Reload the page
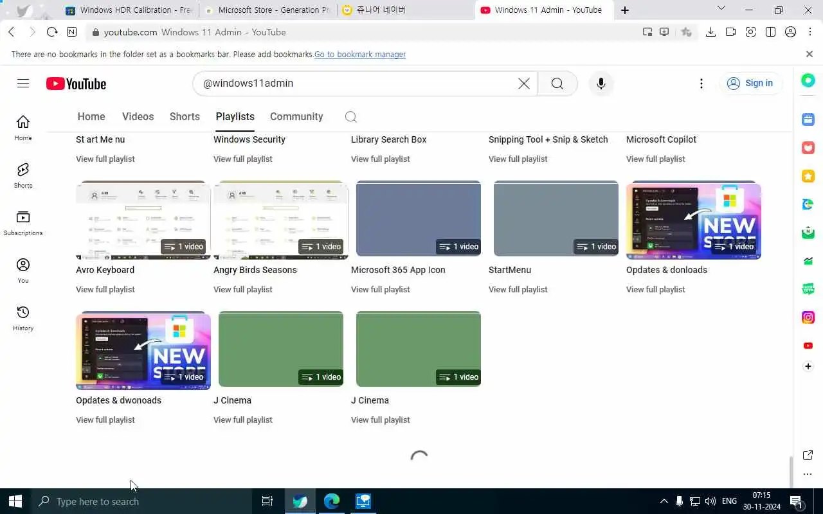 point(52,32)
